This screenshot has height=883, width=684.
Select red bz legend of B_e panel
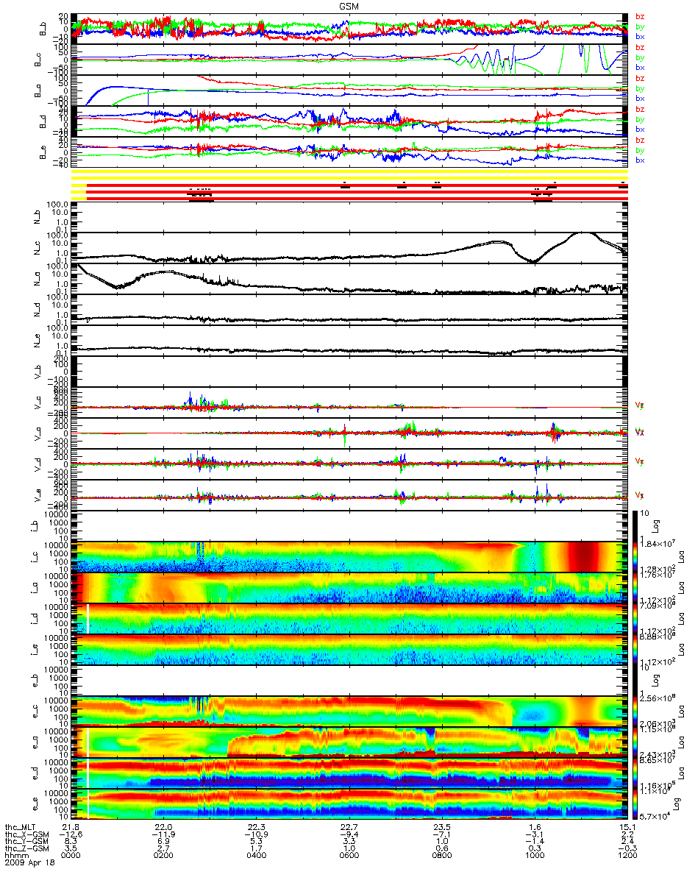(x=640, y=140)
